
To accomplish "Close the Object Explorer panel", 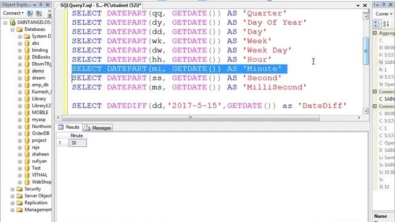I will [x=48, y=4].
